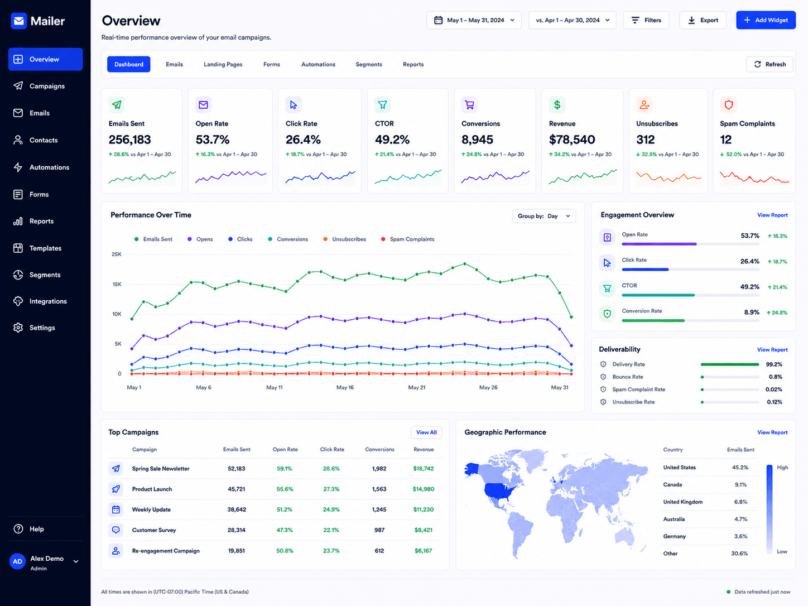Viewport: 808px width, 606px height.
Task: Toggle the Unsubscribes legend series
Action: [345, 239]
